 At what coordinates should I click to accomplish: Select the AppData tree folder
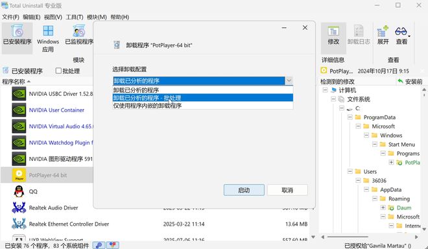click(390, 189)
